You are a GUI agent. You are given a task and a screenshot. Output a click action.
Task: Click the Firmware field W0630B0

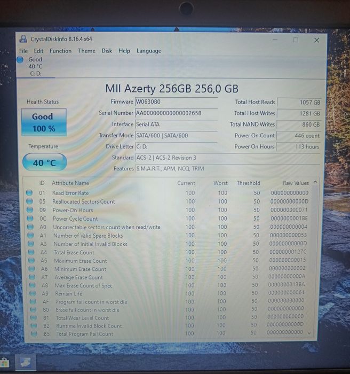(x=176, y=102)
